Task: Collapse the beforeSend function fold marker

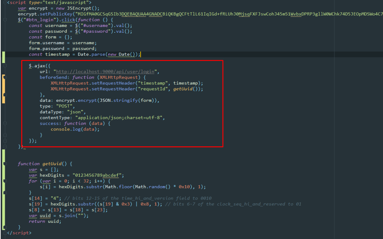Action: (5, 78)
